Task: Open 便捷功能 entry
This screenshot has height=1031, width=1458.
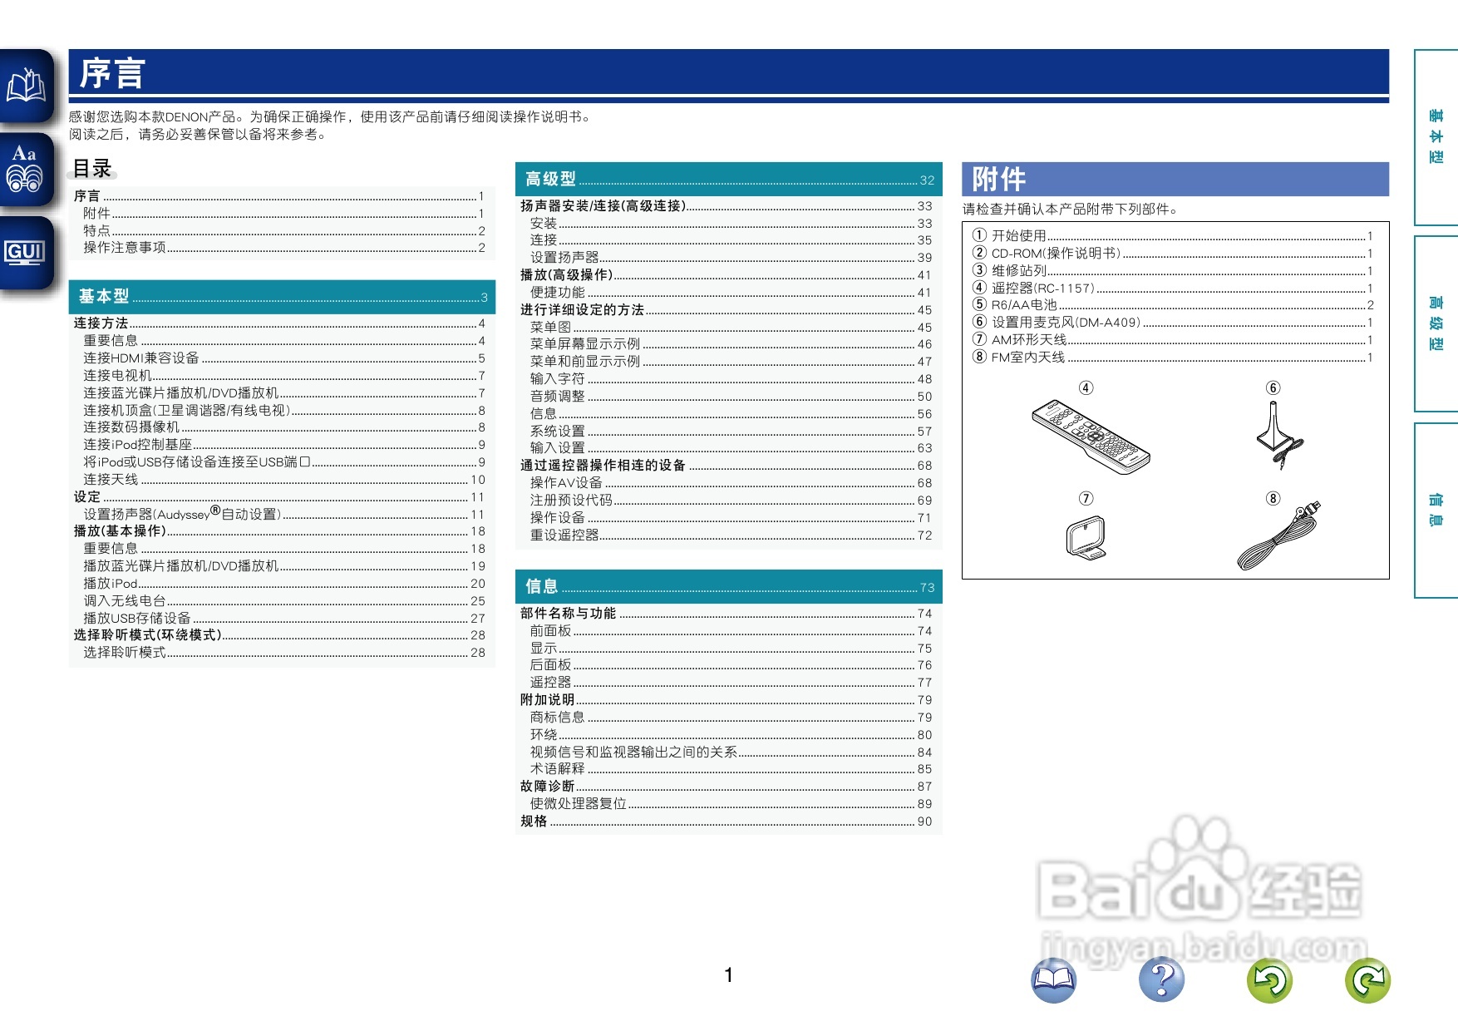Action: point(731,293)
